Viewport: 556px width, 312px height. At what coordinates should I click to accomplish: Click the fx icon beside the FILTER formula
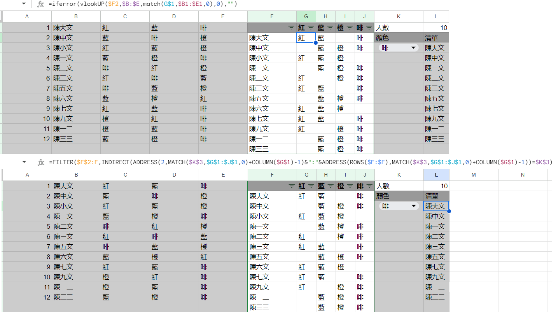pyautogui.click(x=41, y=162)
